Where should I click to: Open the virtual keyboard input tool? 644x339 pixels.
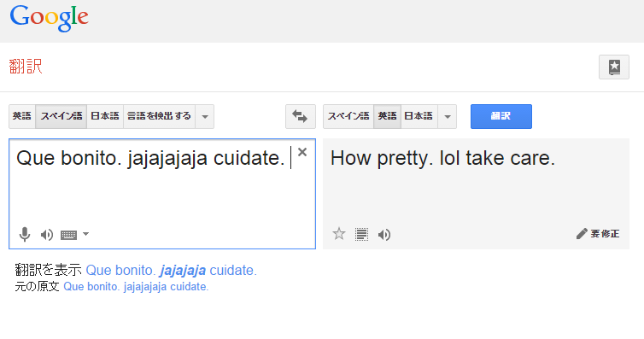pos(68,235)
